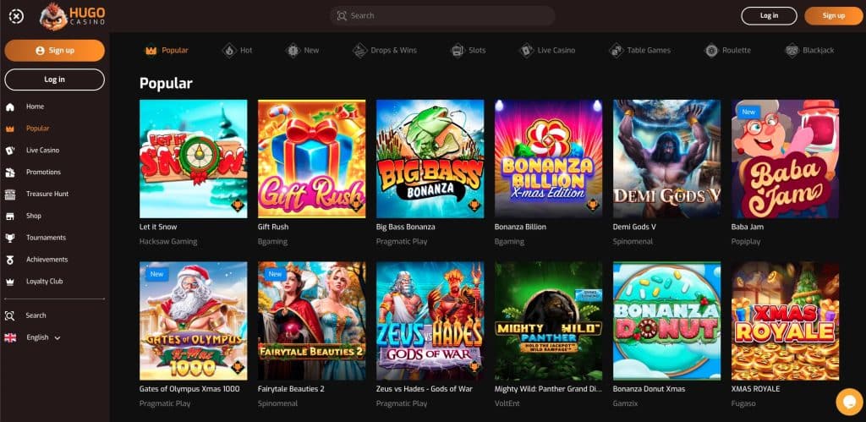The width and height of the screenshot is (866, 422).
Task: Click the sidebar Sign up button
Action: (x=55, y=50)
